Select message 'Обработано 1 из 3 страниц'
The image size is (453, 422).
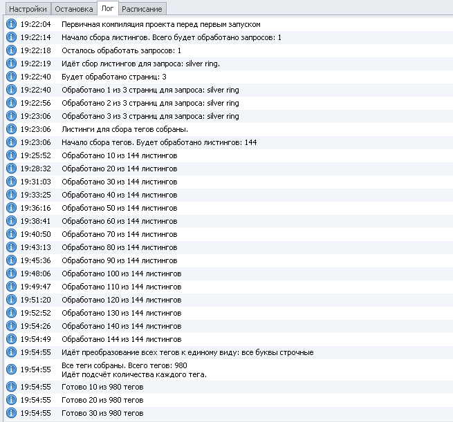click(x=150, y=90)
